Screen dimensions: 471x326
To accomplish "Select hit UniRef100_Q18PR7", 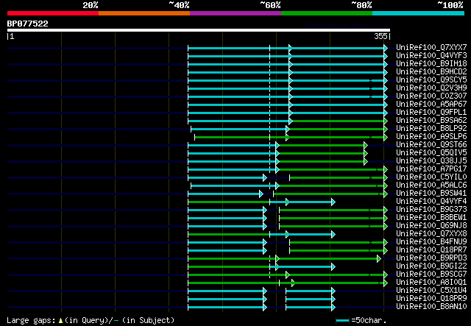I will [x=431, y=250].
